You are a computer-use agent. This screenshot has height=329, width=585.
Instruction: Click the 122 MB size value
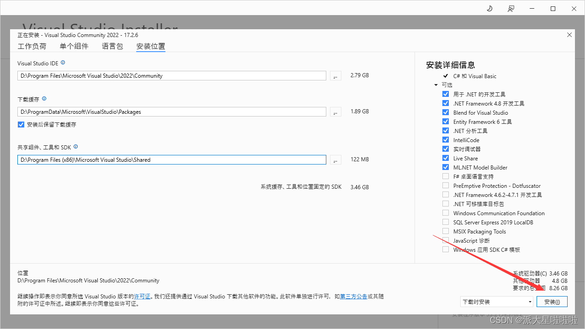pos(359,159)
